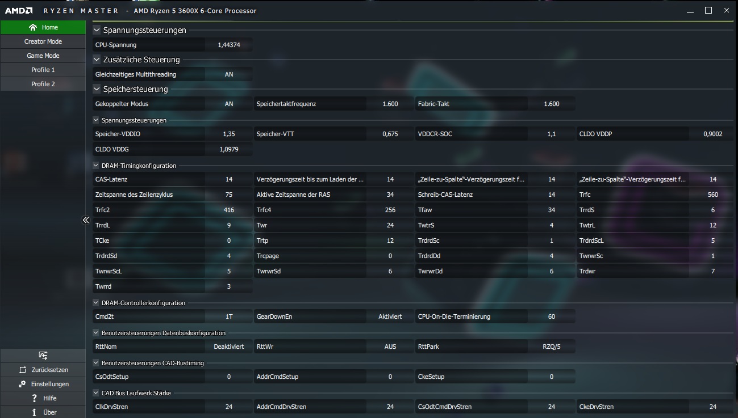Viewport: 738px width, 418px height.
Task: Click the Zurücksetzen reset button
Action: (43, 370)
